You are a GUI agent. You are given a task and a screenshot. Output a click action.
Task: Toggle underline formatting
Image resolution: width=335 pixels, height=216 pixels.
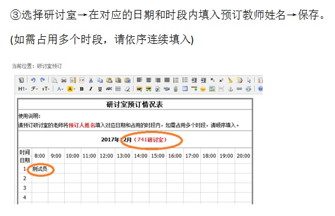tap(100, 89)
